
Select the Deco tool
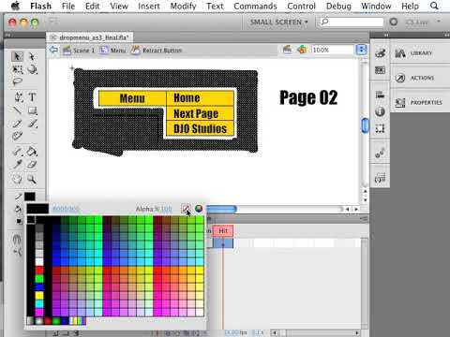[17, 136]
